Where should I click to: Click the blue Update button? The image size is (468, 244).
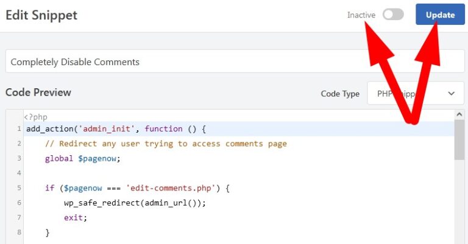pos(440,15)
